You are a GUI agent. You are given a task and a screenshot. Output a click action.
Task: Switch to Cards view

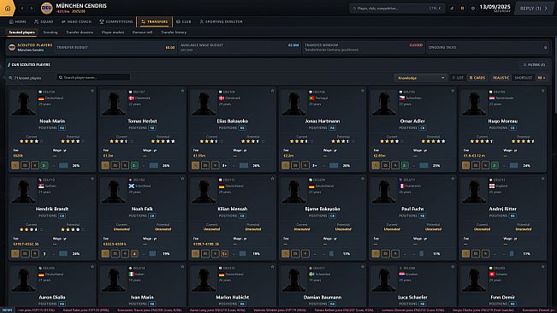pos(477,78)
